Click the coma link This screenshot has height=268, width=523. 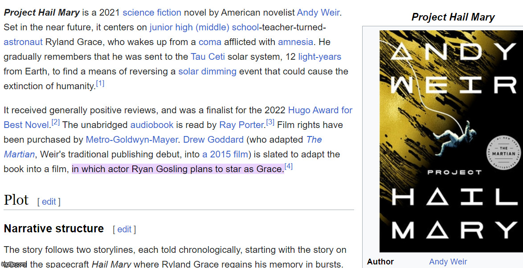pyautogui.click(x=210, y=42)
